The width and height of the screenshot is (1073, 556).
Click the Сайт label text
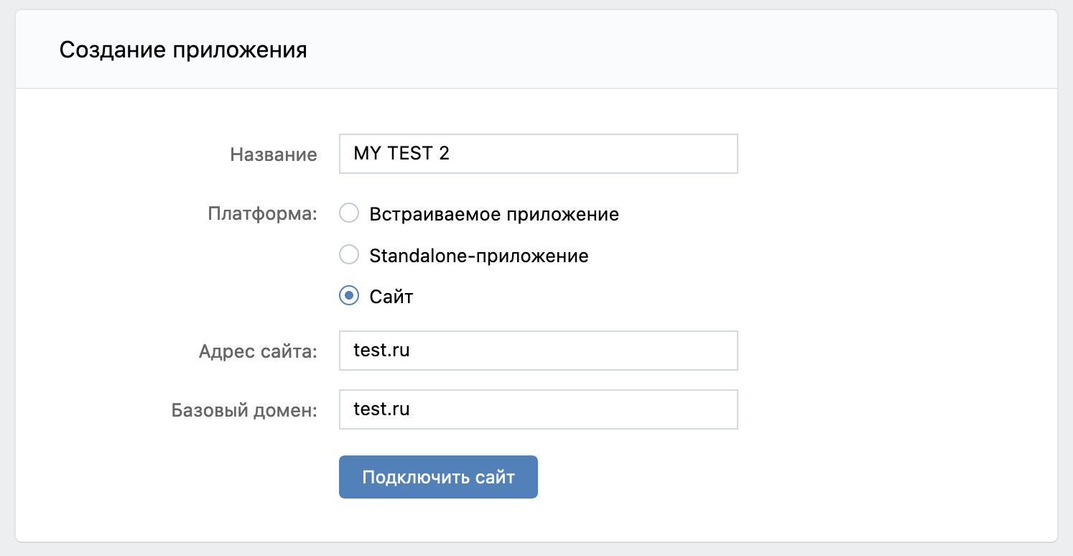click(x=391, y=296)
